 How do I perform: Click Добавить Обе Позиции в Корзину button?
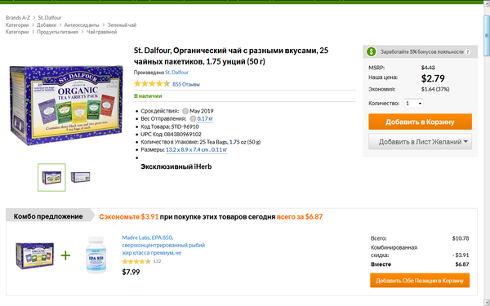coord(420,281)
